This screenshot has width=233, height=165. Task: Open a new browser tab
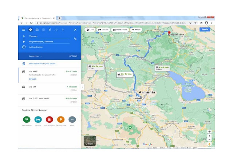[59, 18]
